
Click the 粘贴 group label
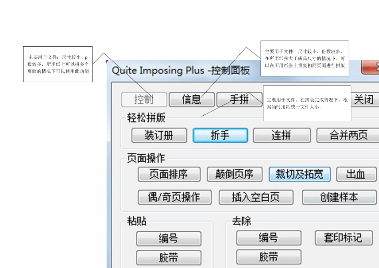click(137, 221)
